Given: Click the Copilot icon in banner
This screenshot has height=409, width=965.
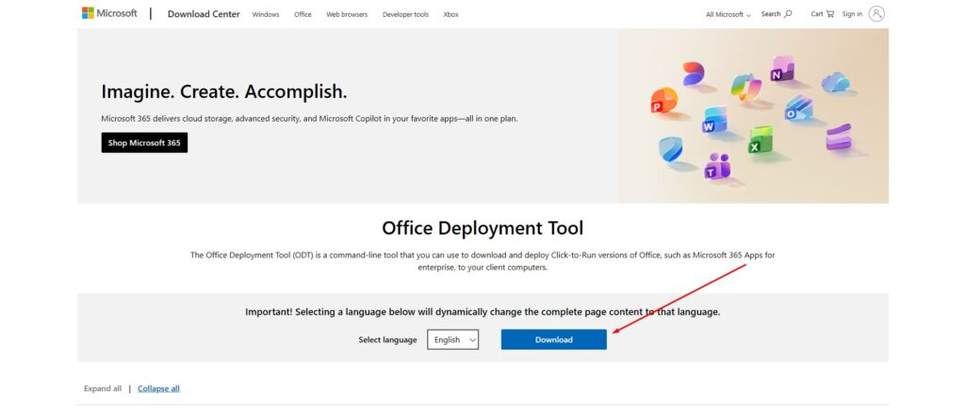Looking at the screenshot, I should click(746, 87).
